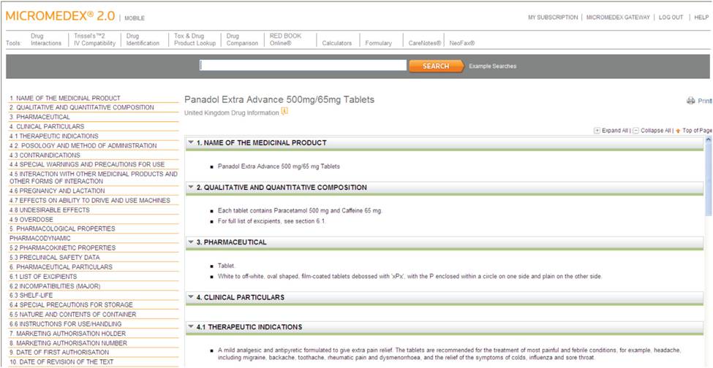Click the Top of Page arrow icon

[677, 131]
